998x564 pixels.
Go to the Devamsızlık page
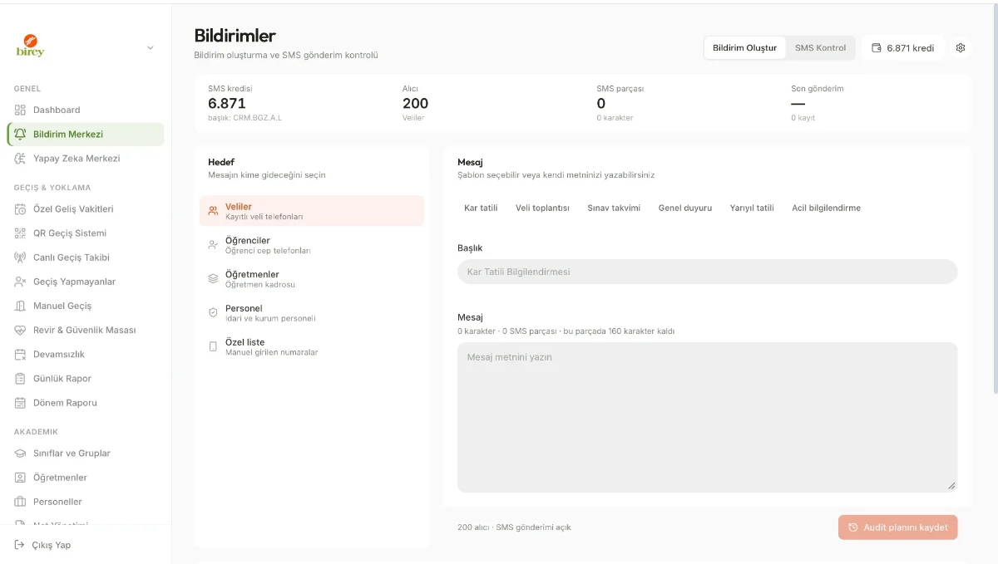tap(86, 354)
